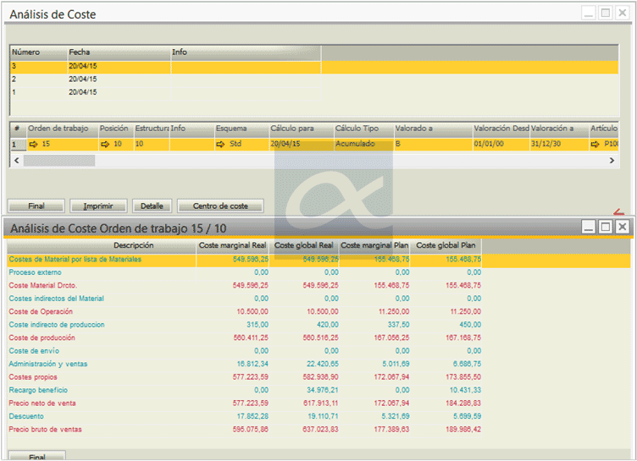
Task: Click the Detalle button
Action: (x=152, y=206)
